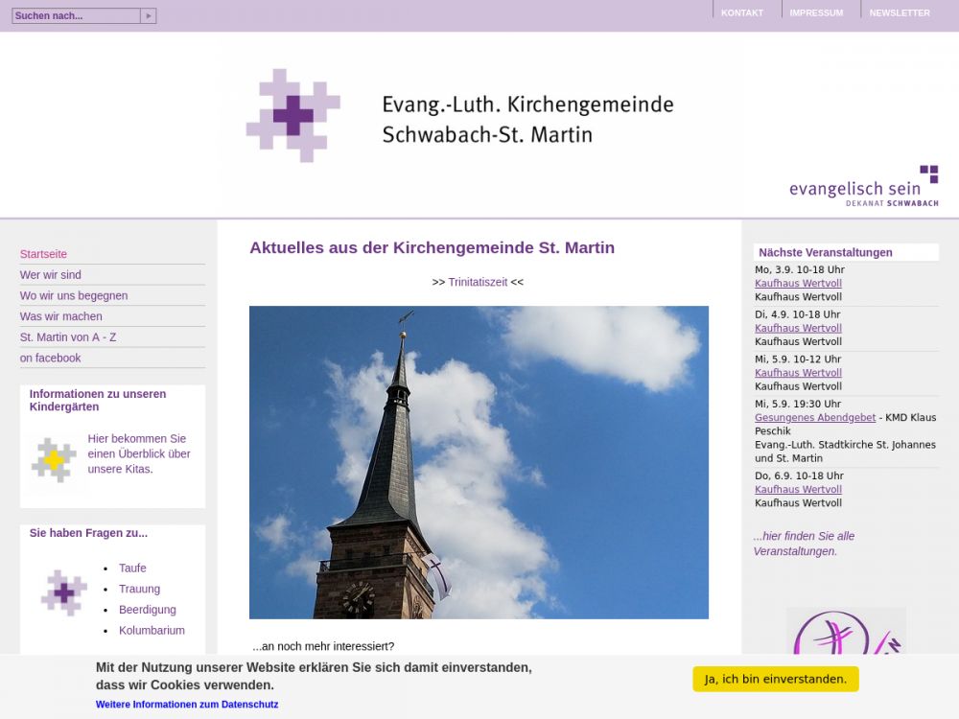This screenshot has width=959, height=719.
Task: Open 'Weitere Informationen zum Datenschutz' link
Action: tap(187, 705)
